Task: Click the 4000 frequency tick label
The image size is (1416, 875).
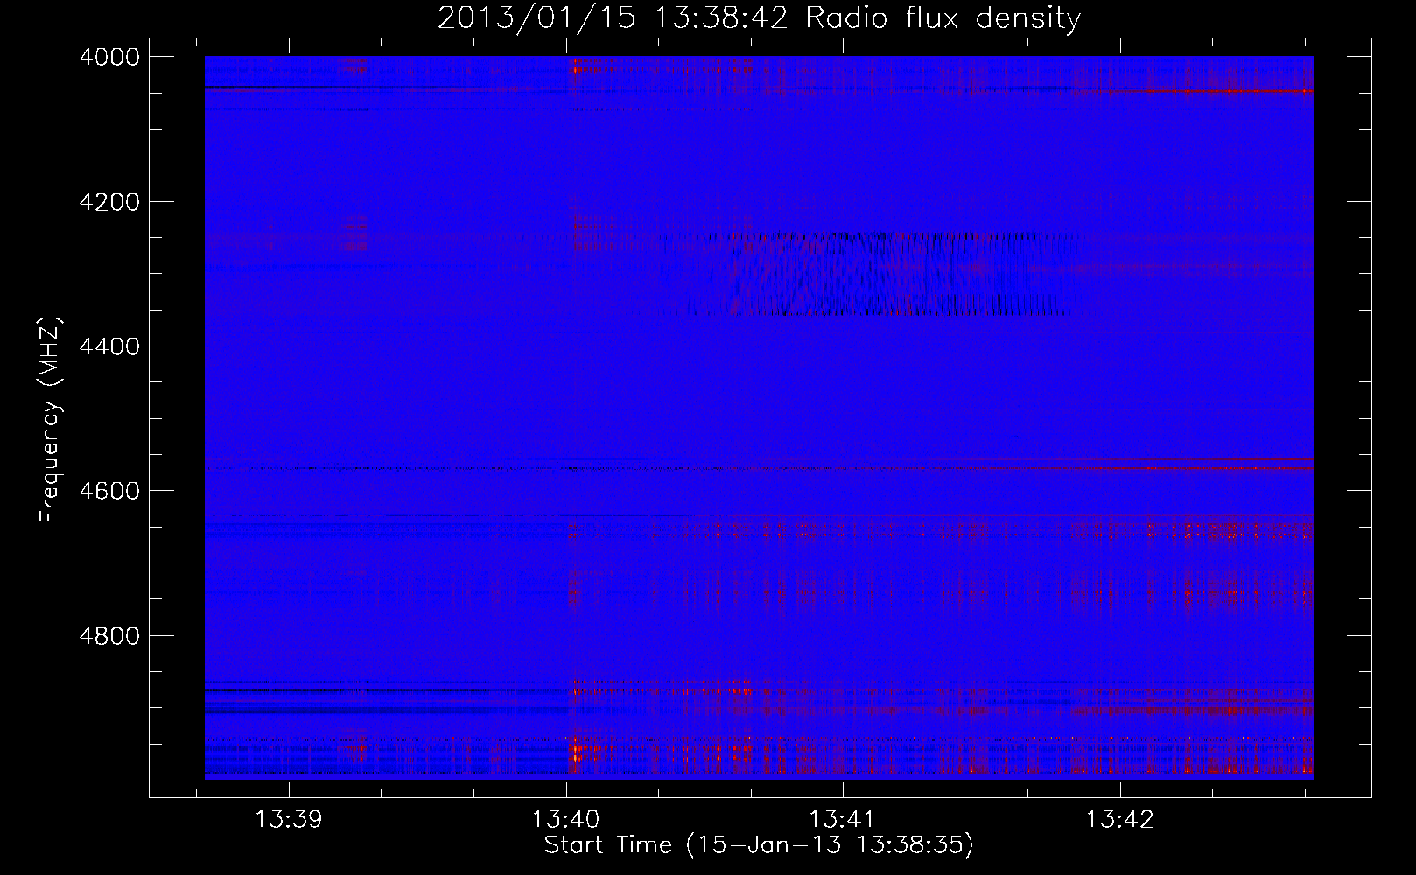Action: coord(109,57)
